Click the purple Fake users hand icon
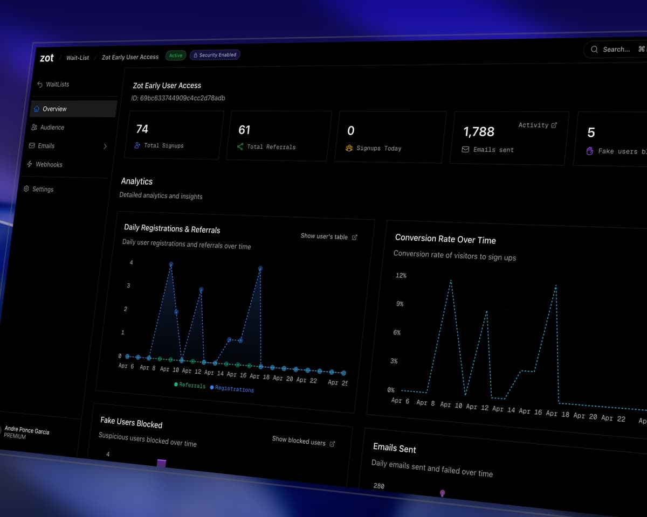647x517 pixels. (590, 152)
